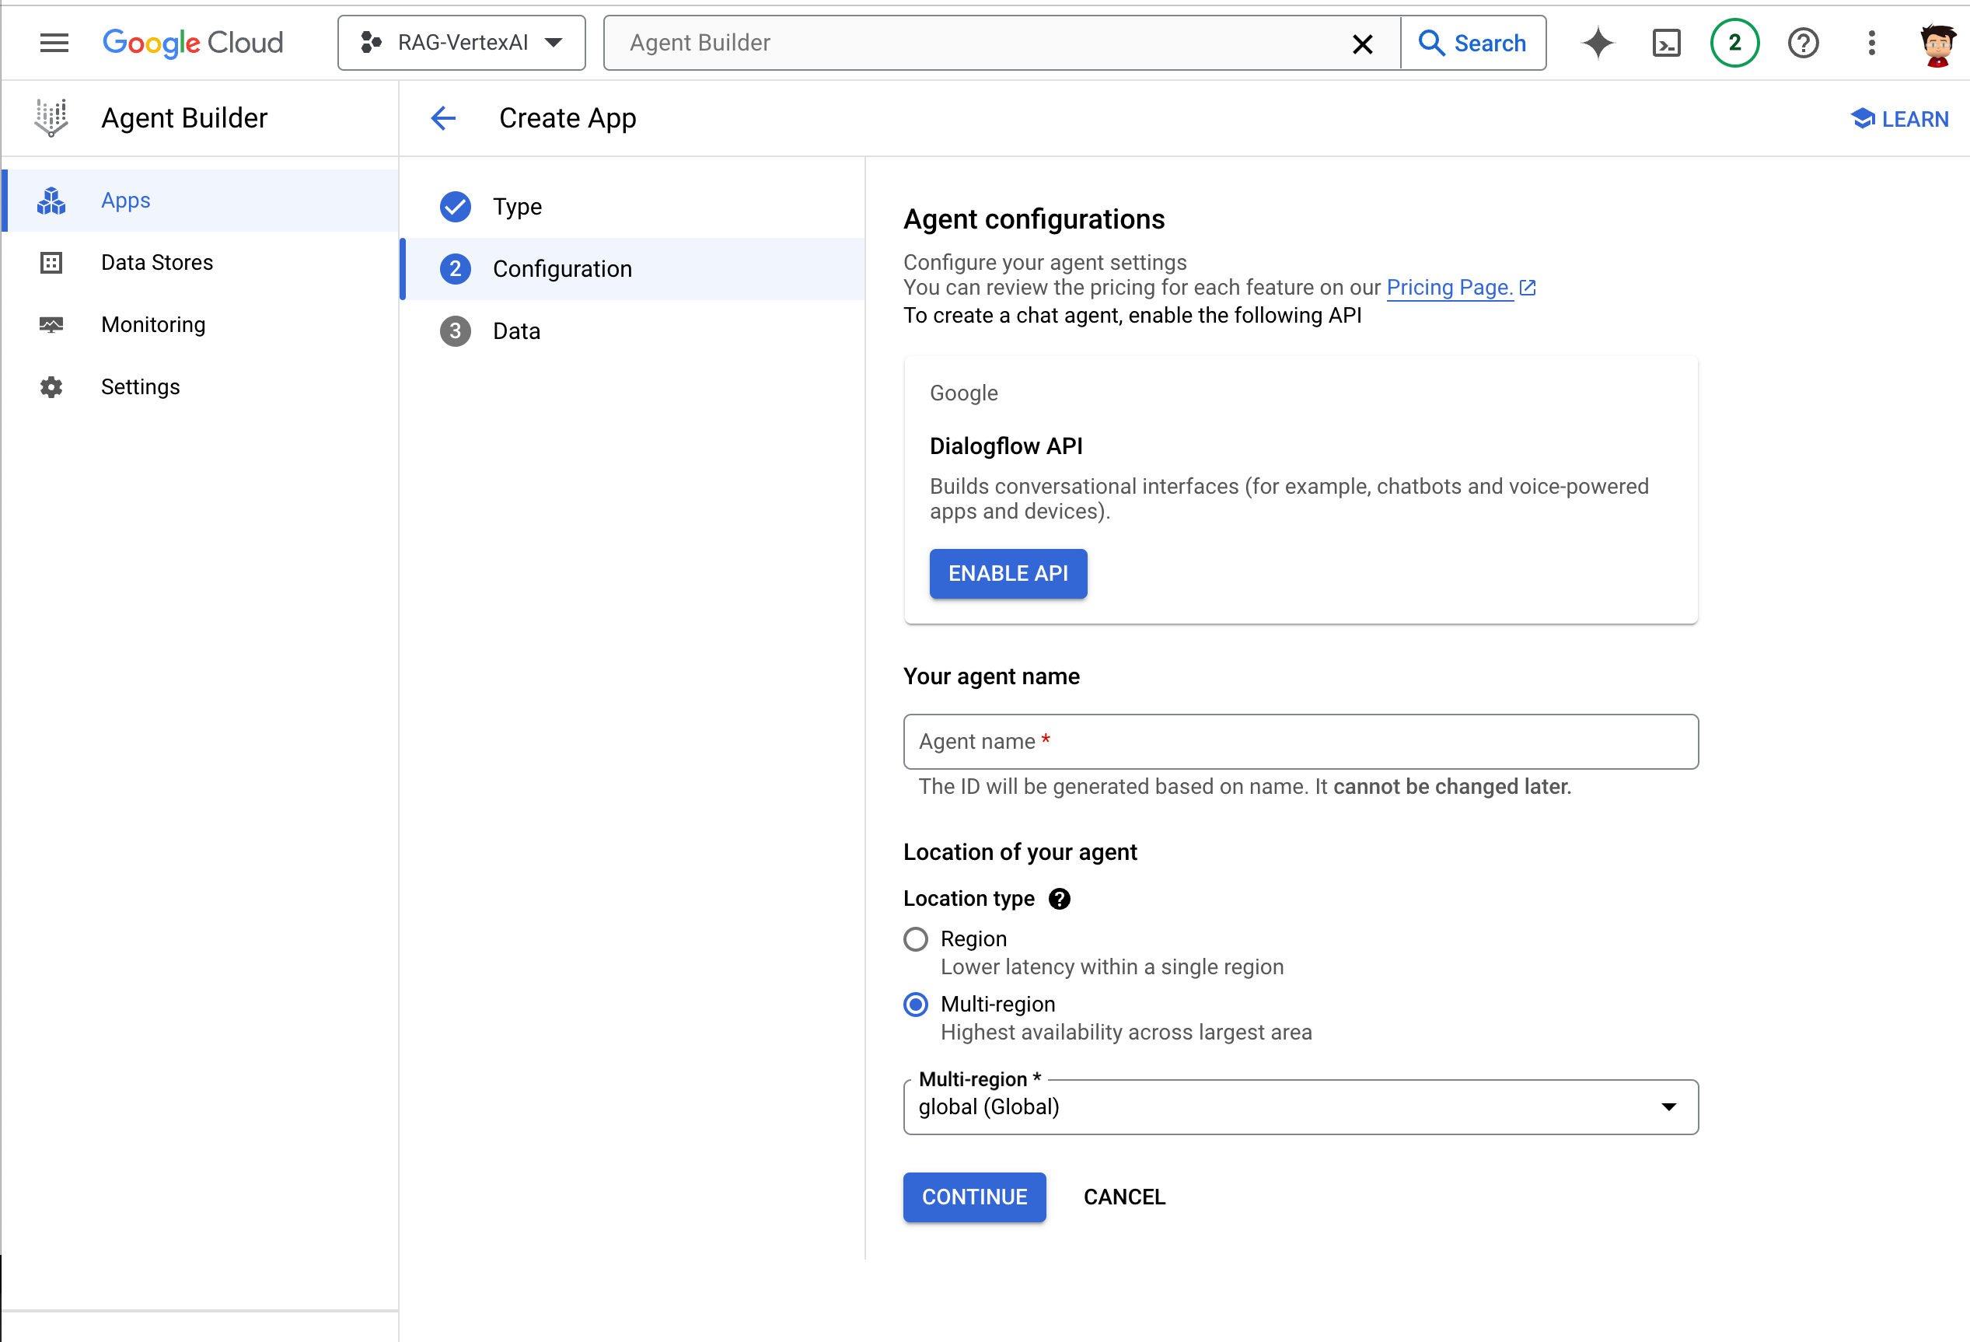This screenshot has width=1970, height=1342.
Task: Select the Region radio button
Action: pyautogui.click(x=916, y=939)
